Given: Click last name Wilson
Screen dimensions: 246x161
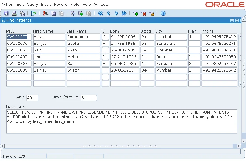Looking at the screenshot, I should pos(83,70).
